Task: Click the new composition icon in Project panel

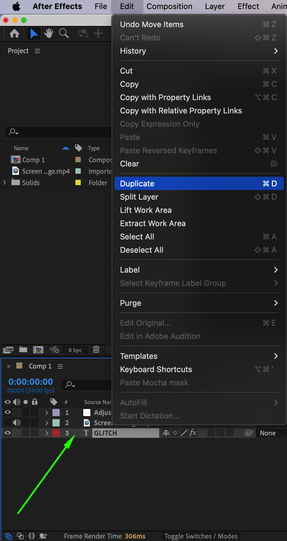Action: click(x=38, y=350)
